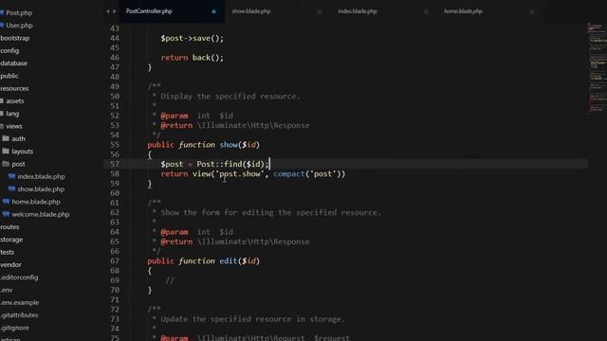Open the .editorconfig file
The width and height of the screenshot is (607, 341).
[19, 278]
